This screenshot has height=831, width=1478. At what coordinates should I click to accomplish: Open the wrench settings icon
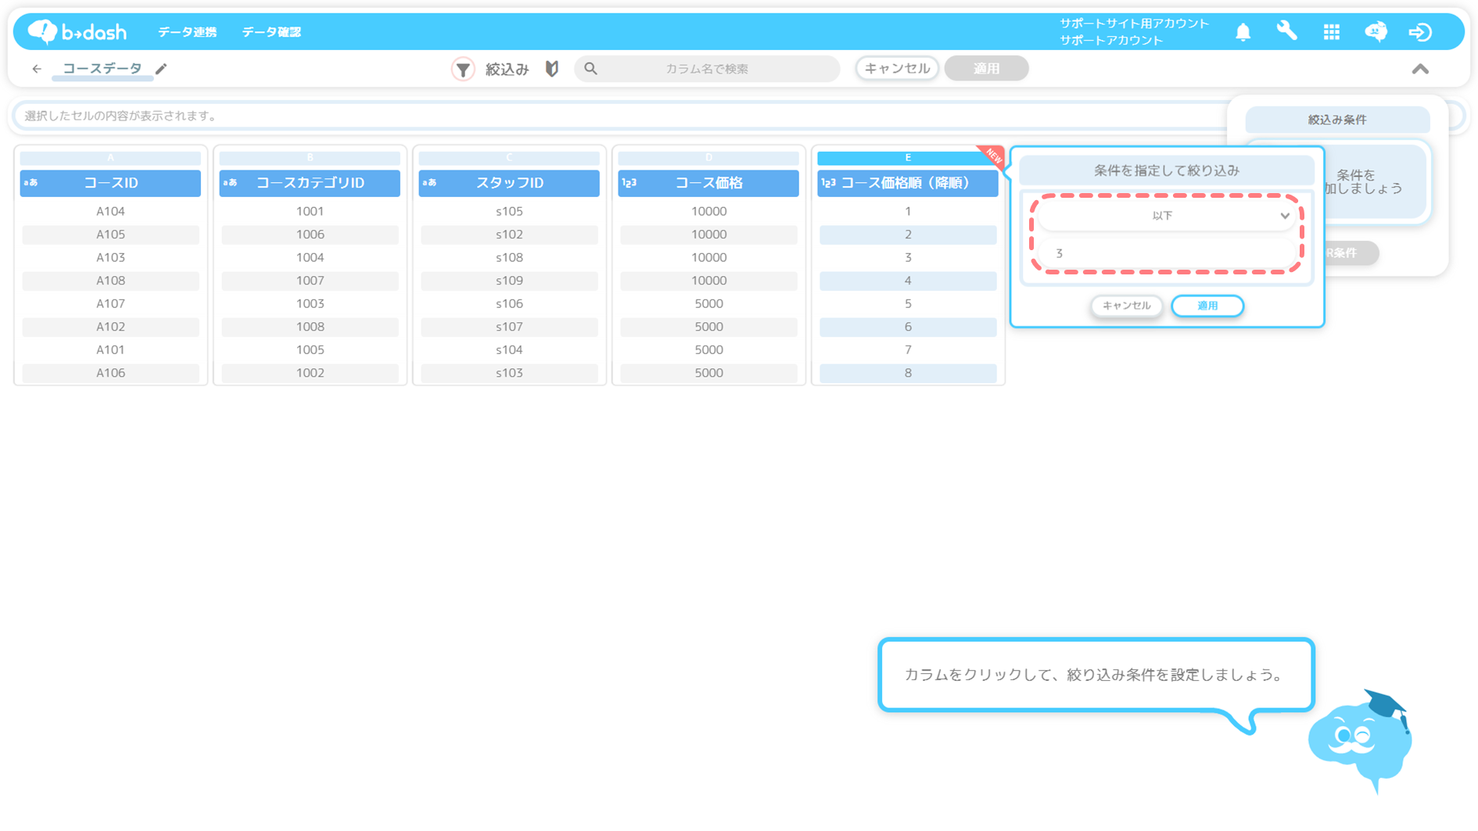pos(1287,31)
